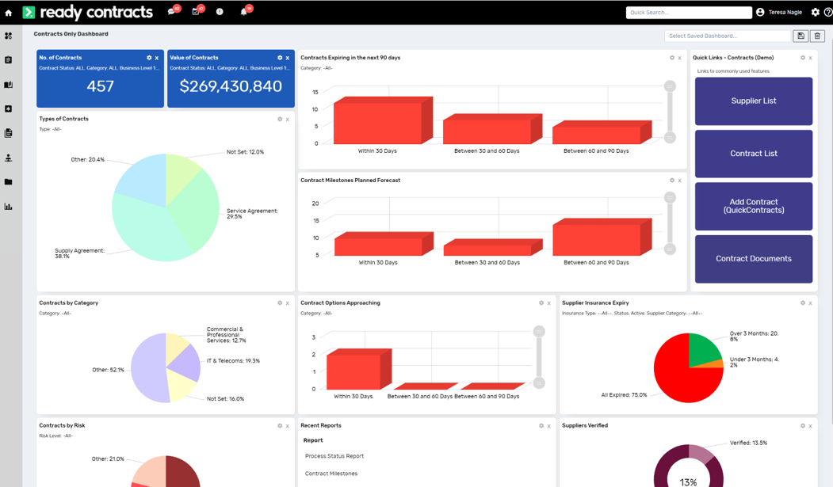
Task: Select the Within 30 Days bar in Contracts Expiring
Action: [x=383, y=120]
